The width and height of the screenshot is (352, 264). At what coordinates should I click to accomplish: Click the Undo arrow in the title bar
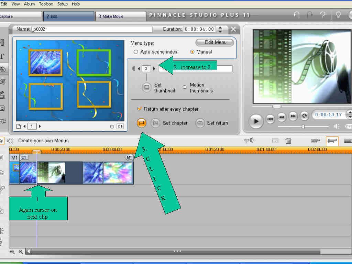[297, 15]
